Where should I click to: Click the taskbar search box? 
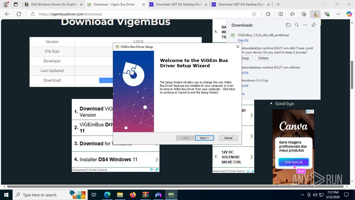pyautogui.click(x=50, y=195)
